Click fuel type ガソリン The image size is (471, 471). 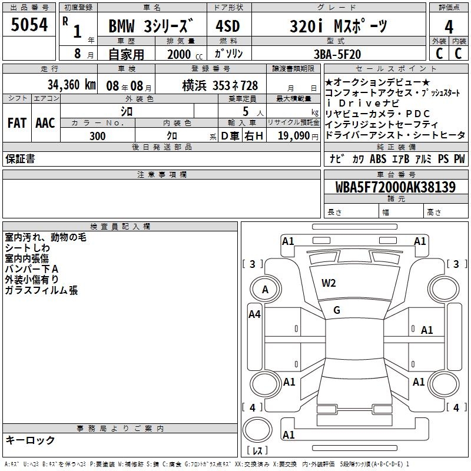[x=228, y=54]
